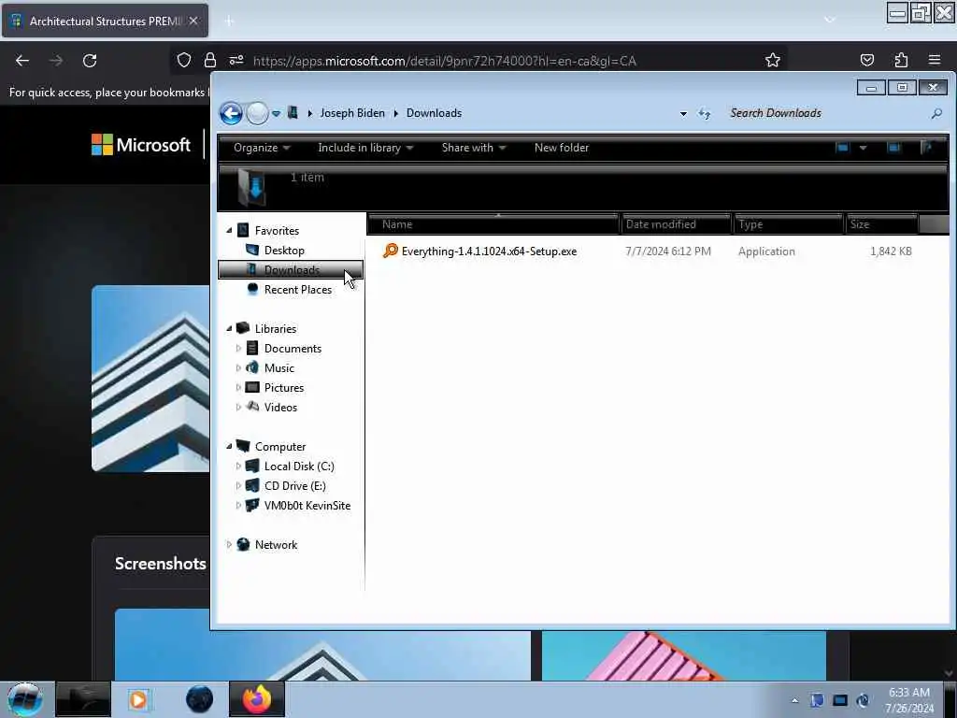Select the Music library item
Viewport: 957px width, 718px height.
point(279,368)
